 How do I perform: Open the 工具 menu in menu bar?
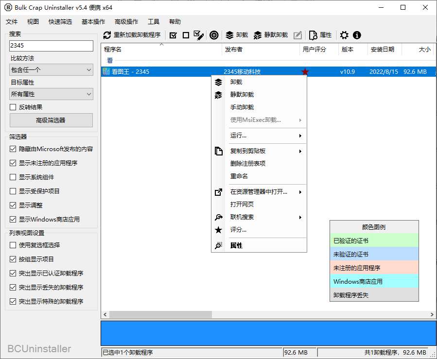(154, 21)
